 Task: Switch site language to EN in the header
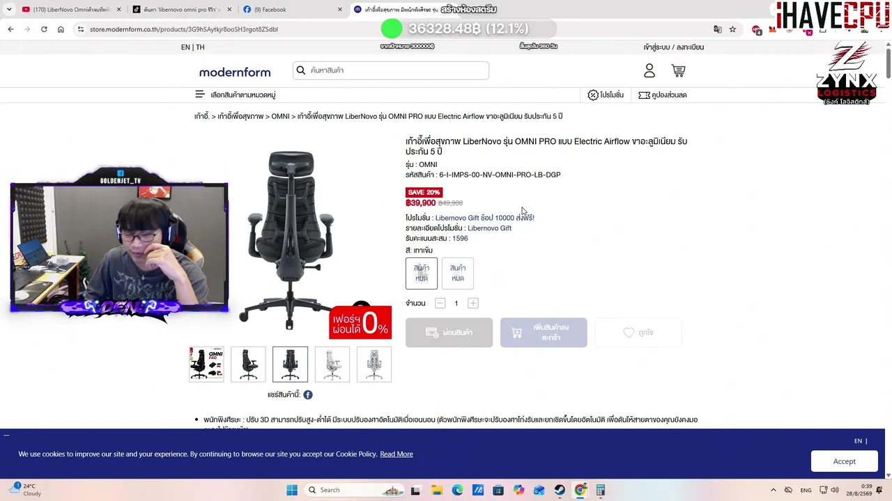(185, 47)
